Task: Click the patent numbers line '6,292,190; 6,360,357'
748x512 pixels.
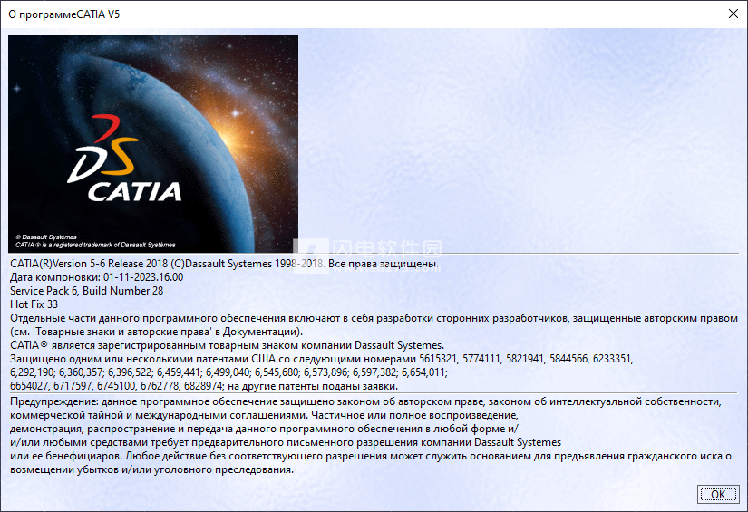Action: [x=228, y=372]
